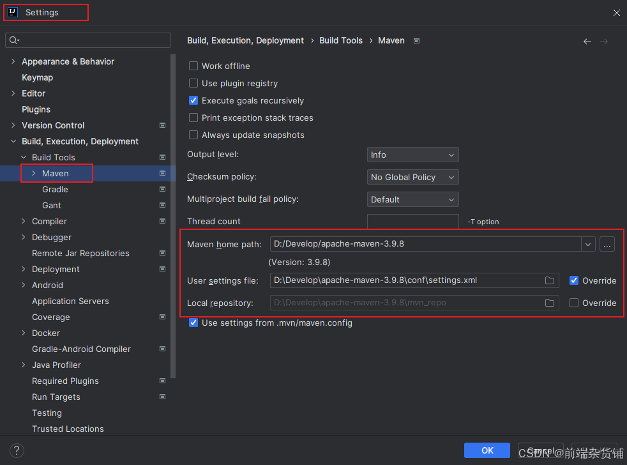Viewport: 627px width, 465px height.
Task: Click project-level icon on Compiler row
Action: [x=162, y=221]
